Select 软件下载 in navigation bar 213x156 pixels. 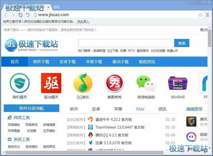coord(41,62)
